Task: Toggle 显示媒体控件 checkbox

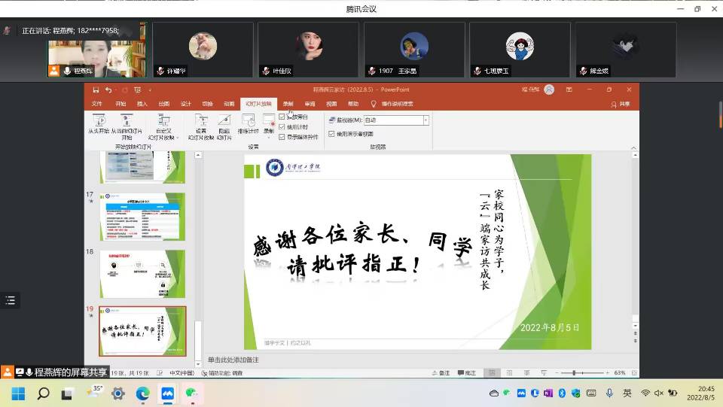Action: pyautogui.click(x=282, y=137)
